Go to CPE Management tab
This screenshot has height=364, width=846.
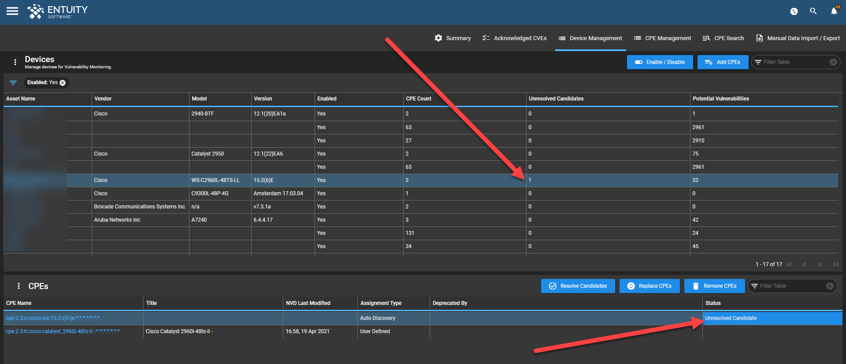[x=662, y=38]
